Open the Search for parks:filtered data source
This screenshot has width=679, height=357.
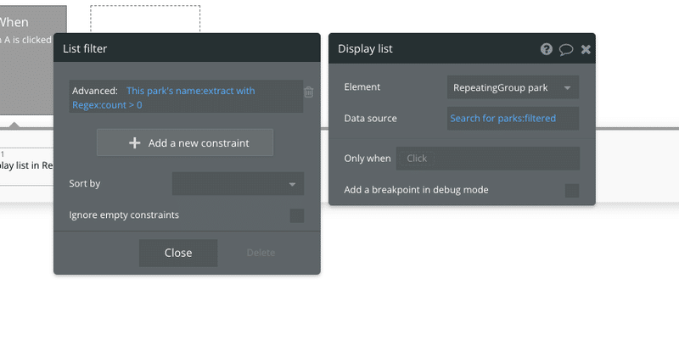coord(513,119)
